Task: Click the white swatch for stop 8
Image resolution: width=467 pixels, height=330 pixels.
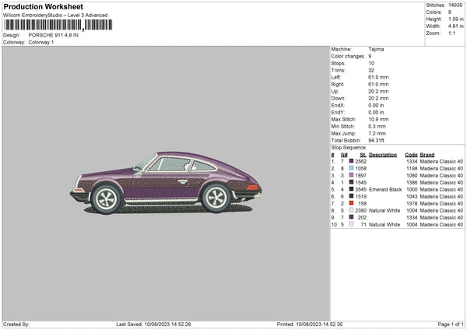Action: coord(351,210)
